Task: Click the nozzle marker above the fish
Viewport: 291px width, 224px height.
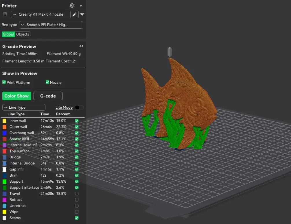Action: (x=170, y=52)
